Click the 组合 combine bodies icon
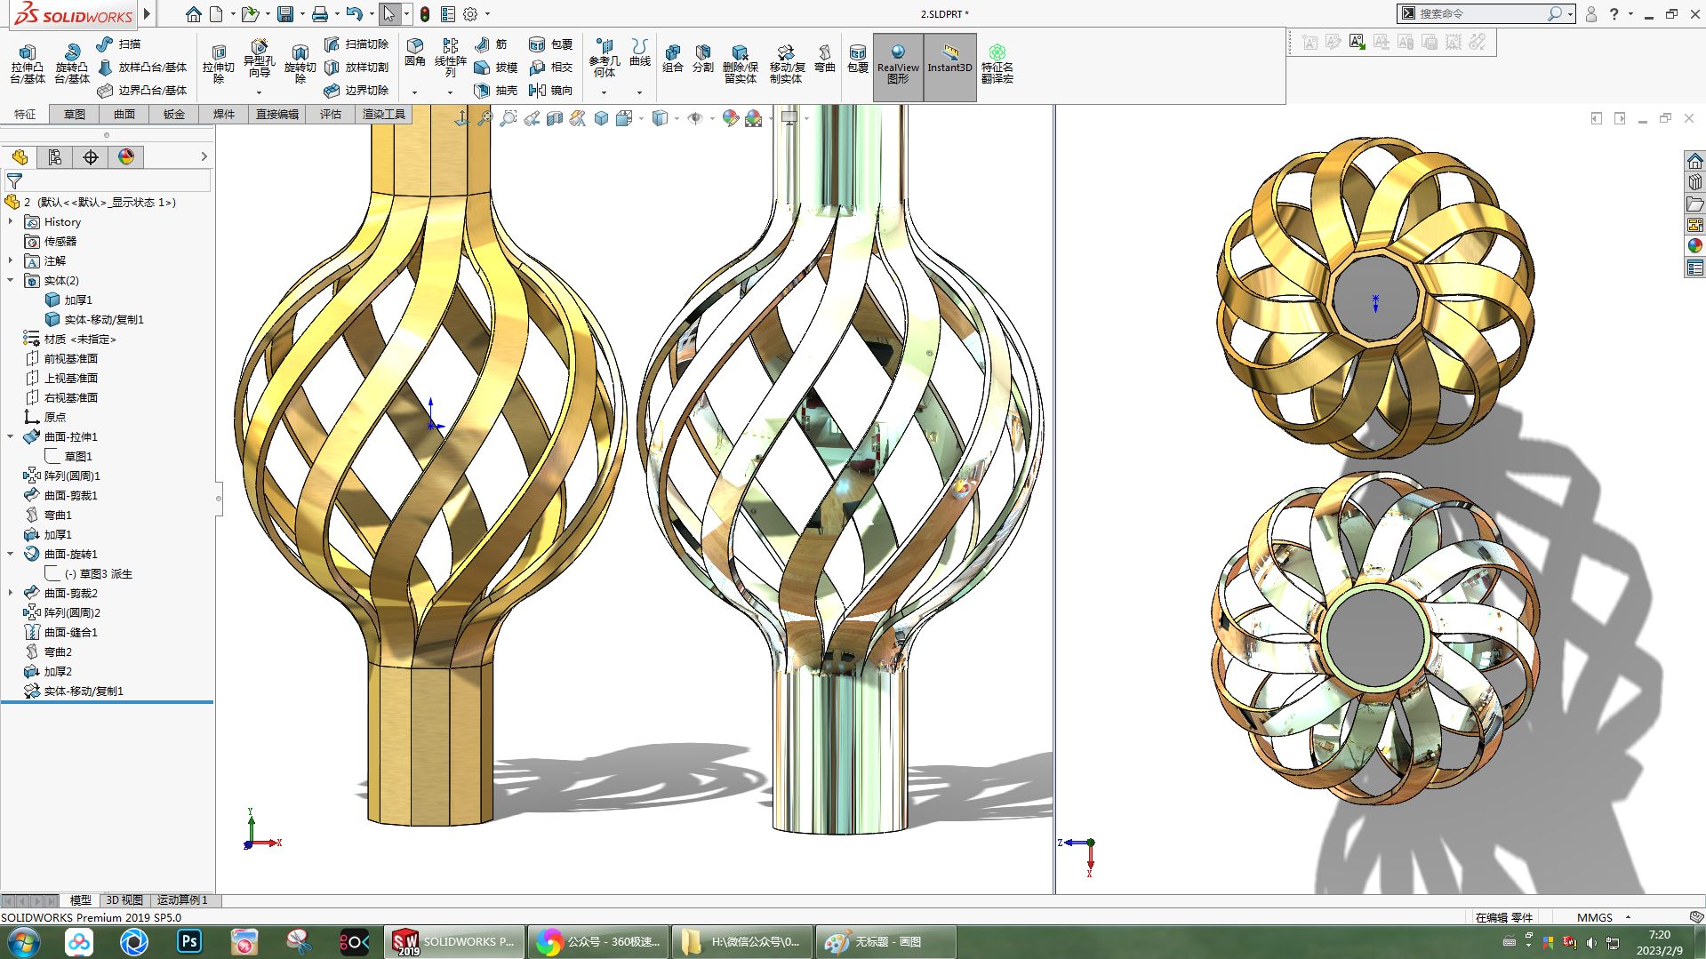Viewport: 1706px width, 959px height. pyautogui.click(x=673, y=59)
